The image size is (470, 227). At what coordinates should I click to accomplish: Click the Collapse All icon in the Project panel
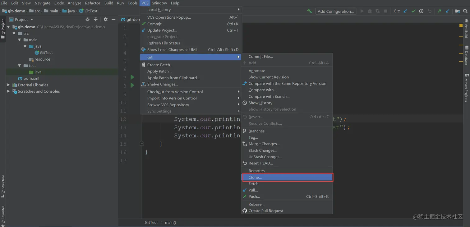pos(95,19)
